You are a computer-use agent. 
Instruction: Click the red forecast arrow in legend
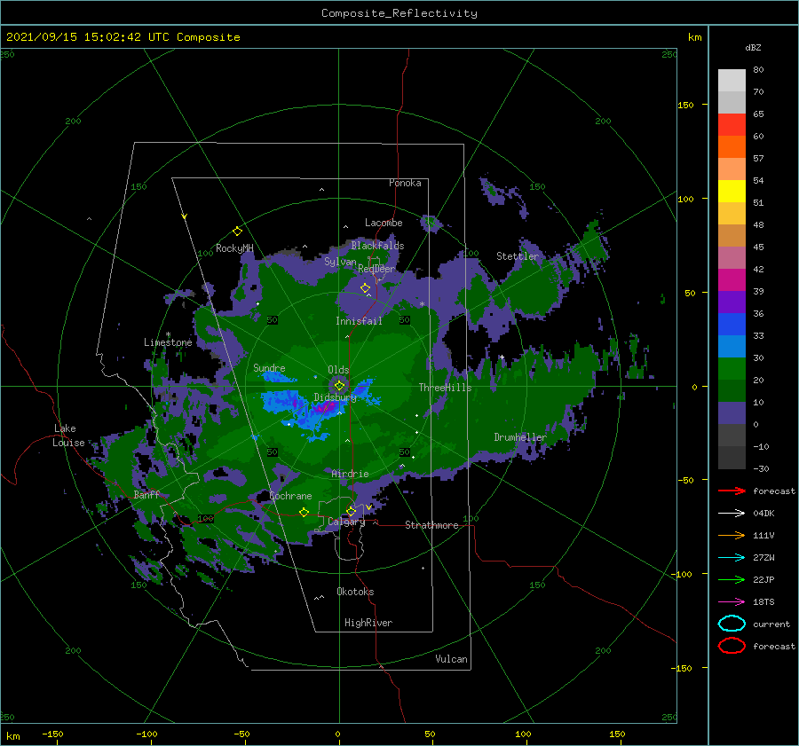click(732, 491)
